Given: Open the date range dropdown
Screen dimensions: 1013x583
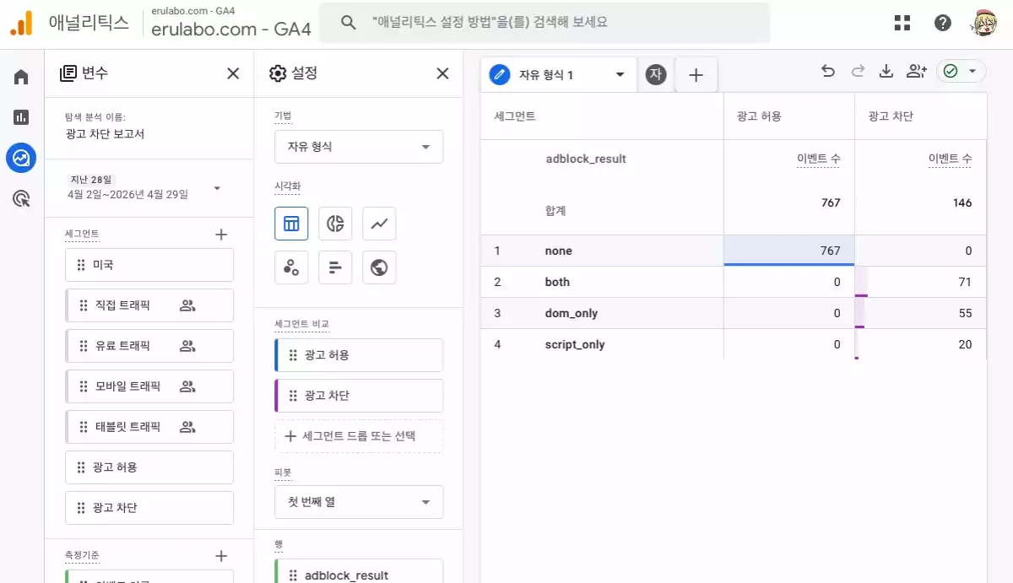Looking at the screenshot, I should 217,188.
